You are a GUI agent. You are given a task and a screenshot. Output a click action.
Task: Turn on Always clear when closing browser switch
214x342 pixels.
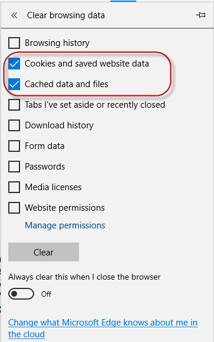tap(21, 294)
